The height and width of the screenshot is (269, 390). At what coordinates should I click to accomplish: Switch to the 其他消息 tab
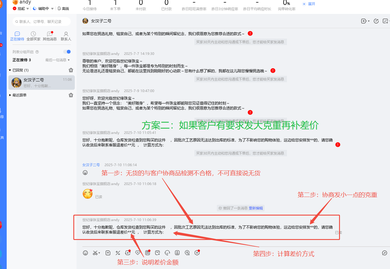click(x=50, y=36)
